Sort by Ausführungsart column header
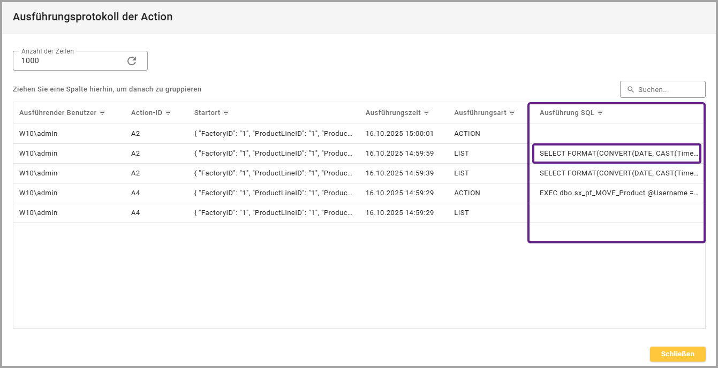Viewport: 718px width, 368px height. (480, 113)
